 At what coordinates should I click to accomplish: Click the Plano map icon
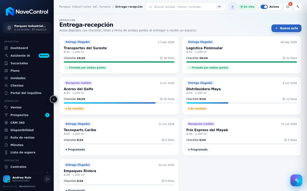click(6, 71)
